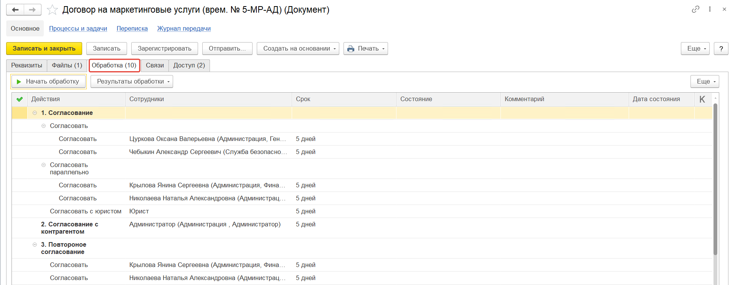Click the forward navigation arrow

pyautogui.click(x=33, y=10)
